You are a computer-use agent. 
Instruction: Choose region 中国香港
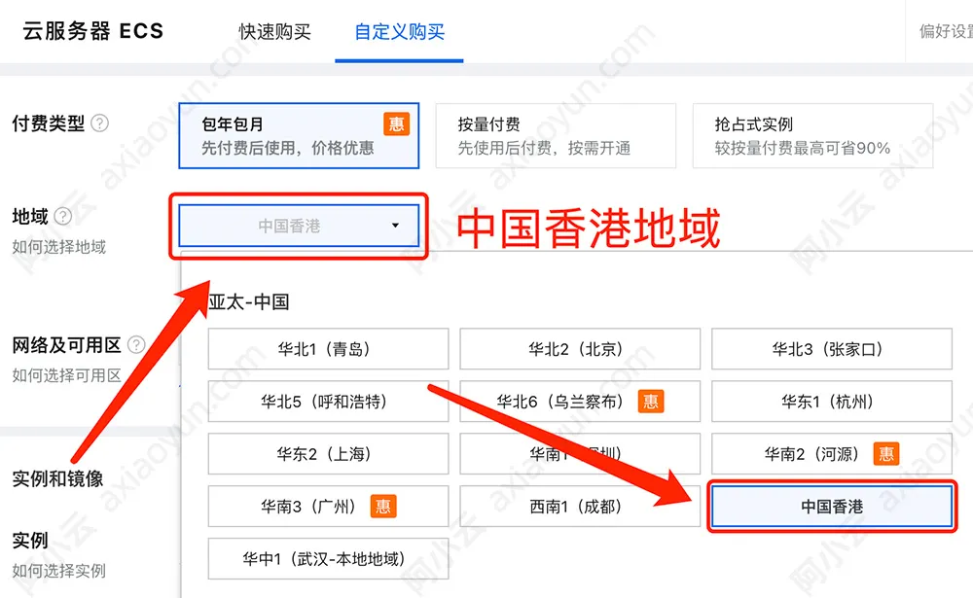(832, 507)
